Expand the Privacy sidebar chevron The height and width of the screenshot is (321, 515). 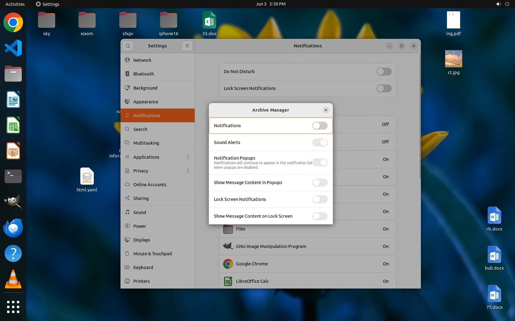(188, 171)
